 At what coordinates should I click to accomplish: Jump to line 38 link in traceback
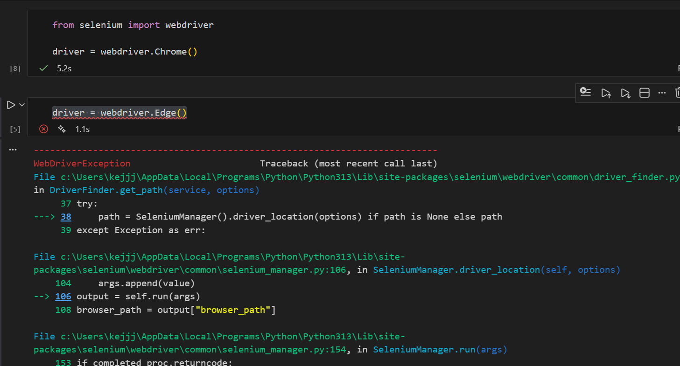click(66, 217)
